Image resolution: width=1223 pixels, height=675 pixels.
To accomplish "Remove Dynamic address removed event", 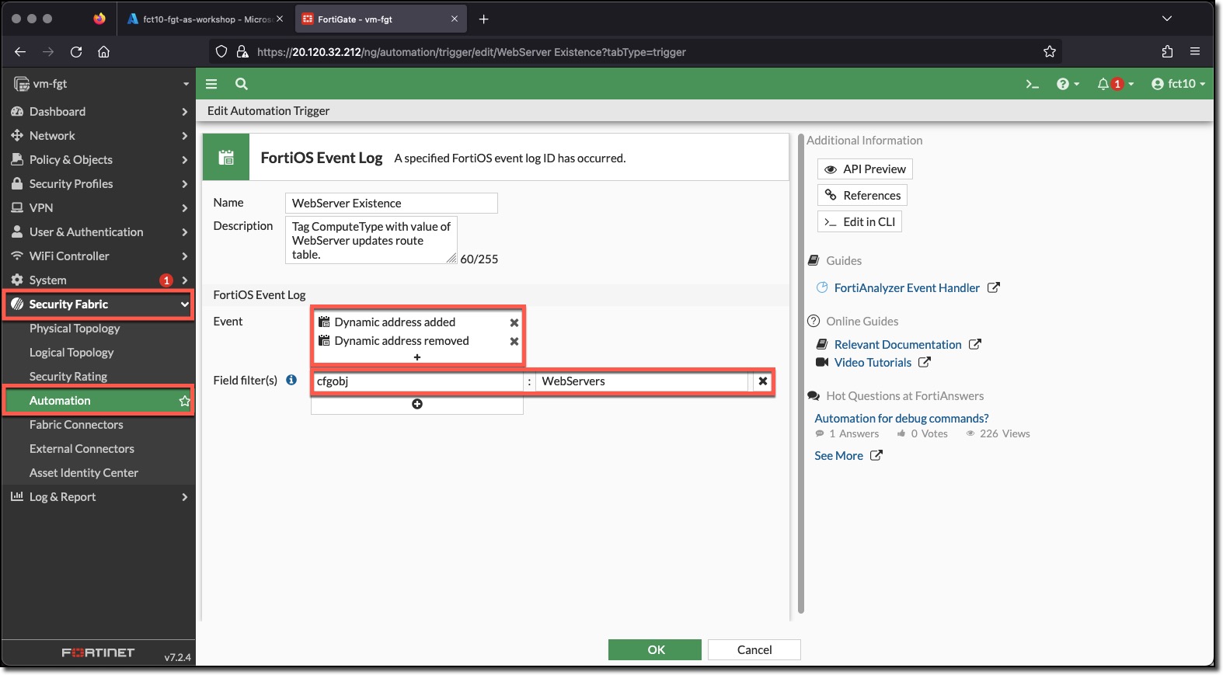I will click(x=514, y=341).
